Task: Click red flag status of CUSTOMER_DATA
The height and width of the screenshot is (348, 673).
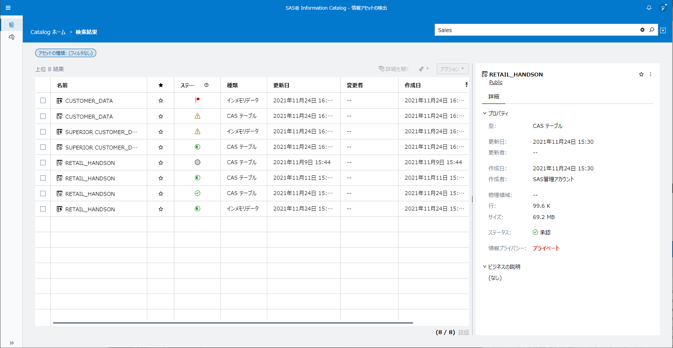Action: (198, 100)
